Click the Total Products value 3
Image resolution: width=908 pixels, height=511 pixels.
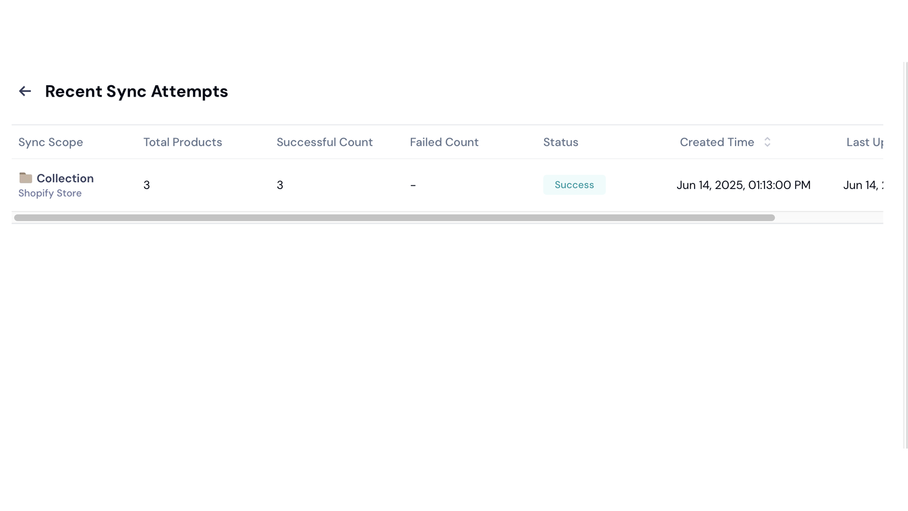pos(146,185)
